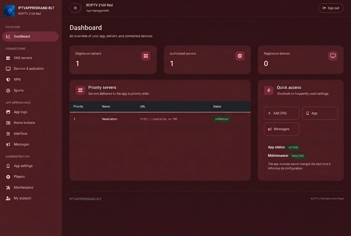Click the URL column header

point(143,107)
